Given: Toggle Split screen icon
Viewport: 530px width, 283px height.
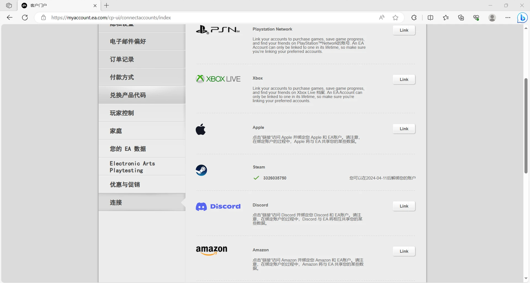Looking at the screenshot, I should click(430, 18).
